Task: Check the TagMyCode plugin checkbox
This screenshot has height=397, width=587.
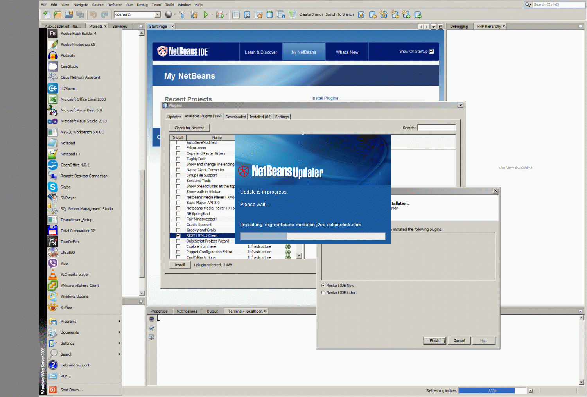Action: point(178,159)
